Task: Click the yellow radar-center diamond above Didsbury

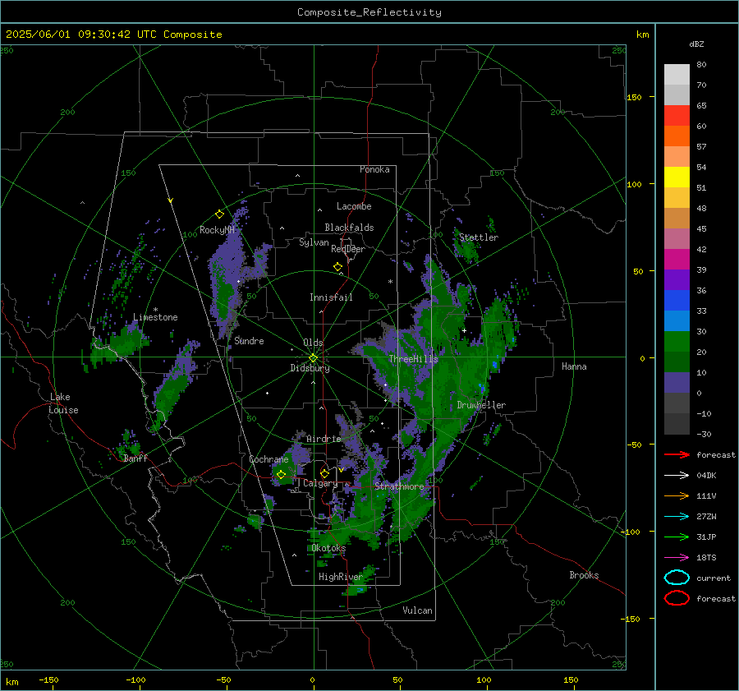Action: tap(313, 357)
